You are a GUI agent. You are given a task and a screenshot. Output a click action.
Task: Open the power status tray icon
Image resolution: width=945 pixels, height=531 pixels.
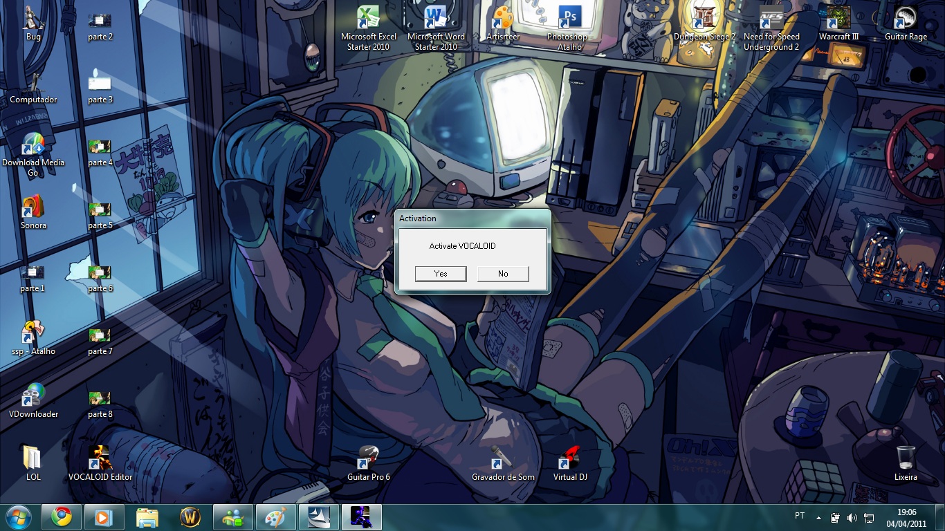(835, 517)
